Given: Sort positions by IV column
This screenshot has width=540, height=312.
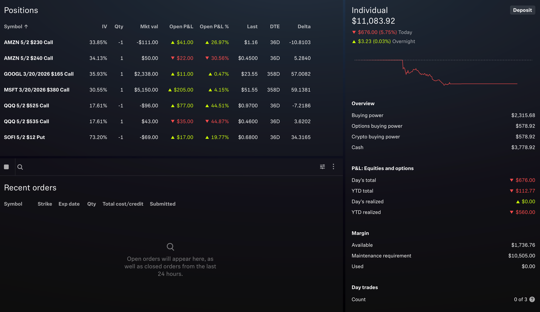Looking at the screenshot, I should 104,26.
